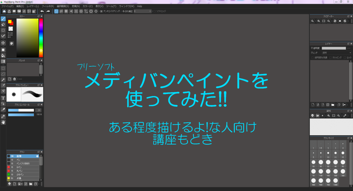353x191 pixels.
Task: Click the transparent color swatch
Action: [10, 29]
